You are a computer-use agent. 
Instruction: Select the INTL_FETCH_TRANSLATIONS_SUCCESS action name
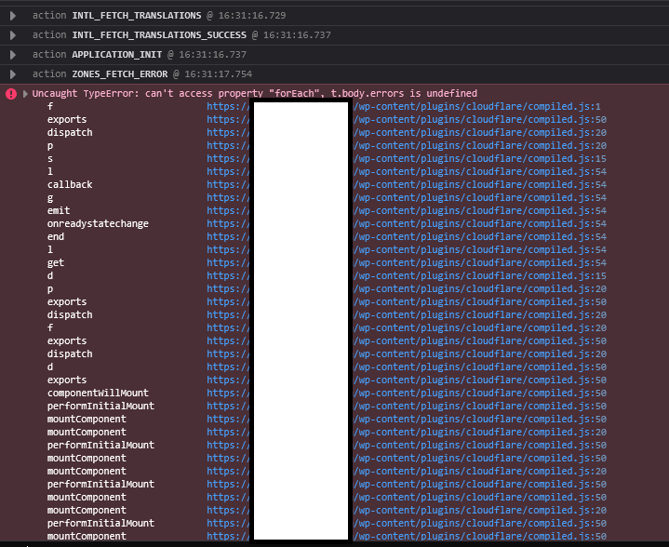pyautogui.click(x=159, y=35)
